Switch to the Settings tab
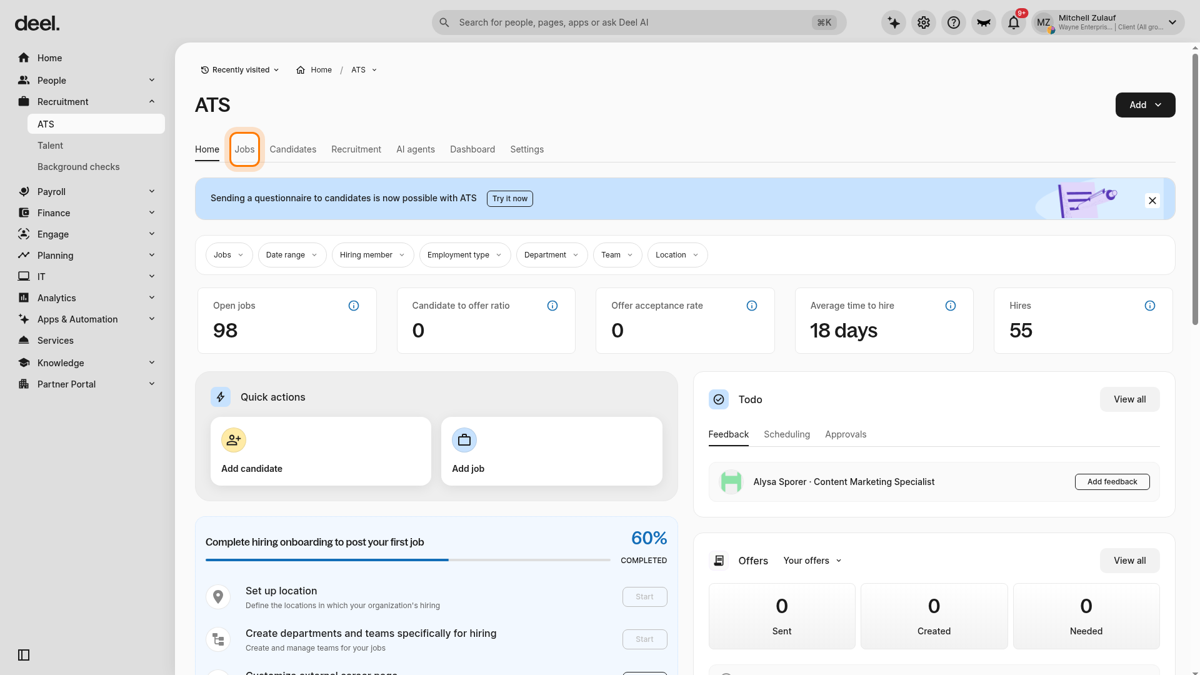1200x675 pixels. [527, 149]
